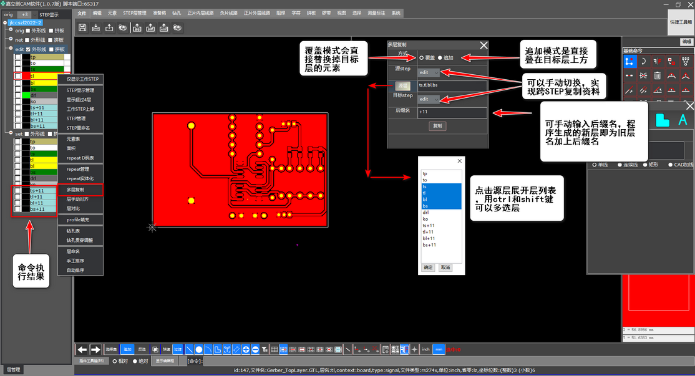Click the blue plus circle icon
Screen dimensions: 695x376
pos(246,349)
